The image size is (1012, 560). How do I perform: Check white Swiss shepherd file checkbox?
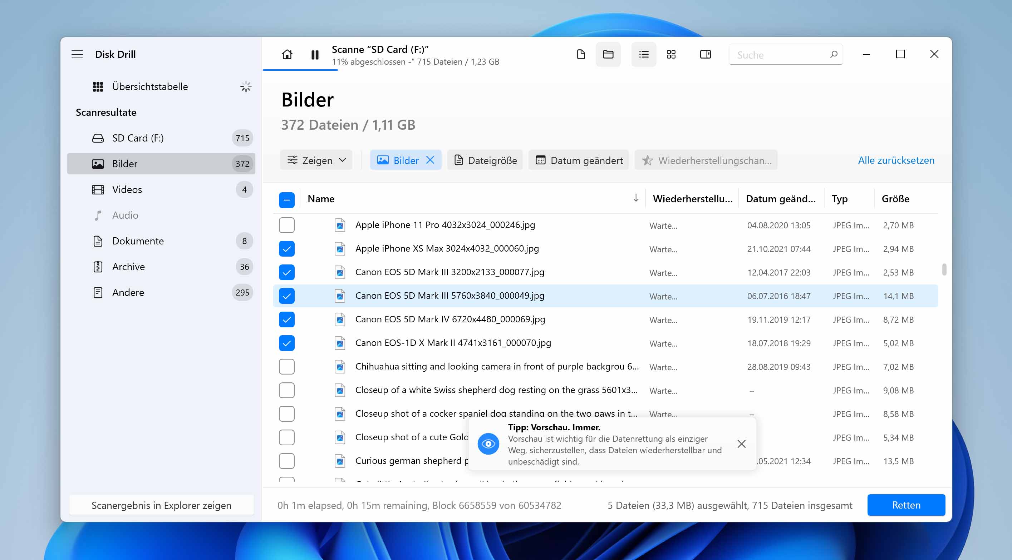286,390
